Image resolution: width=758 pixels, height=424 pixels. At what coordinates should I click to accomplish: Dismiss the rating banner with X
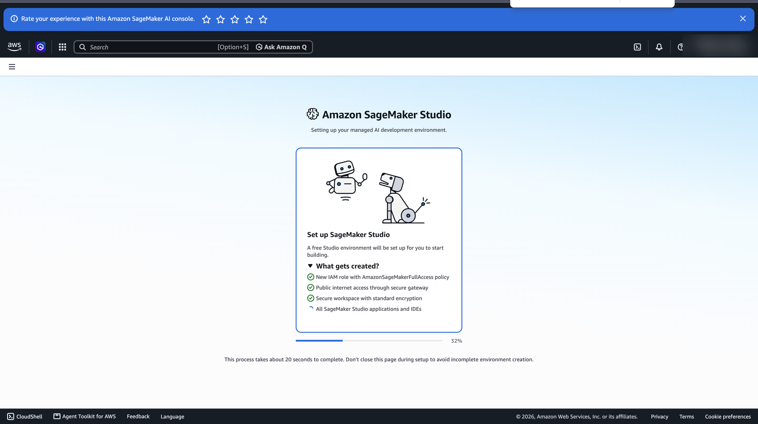pos(743,19)
